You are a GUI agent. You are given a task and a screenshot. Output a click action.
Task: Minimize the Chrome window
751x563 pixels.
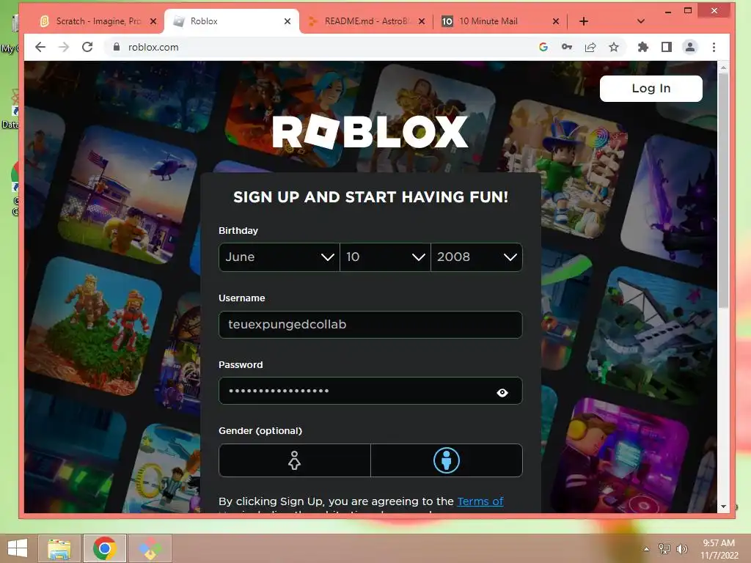click(667, 10)
